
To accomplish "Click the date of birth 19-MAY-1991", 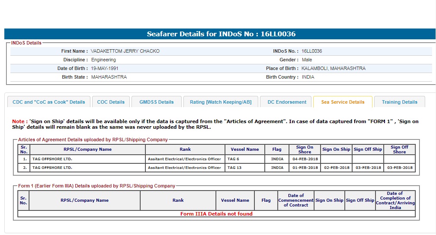I will [x=105, y=68].
